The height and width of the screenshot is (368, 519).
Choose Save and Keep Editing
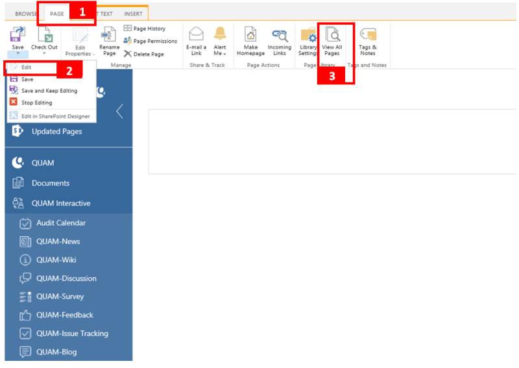49,91
